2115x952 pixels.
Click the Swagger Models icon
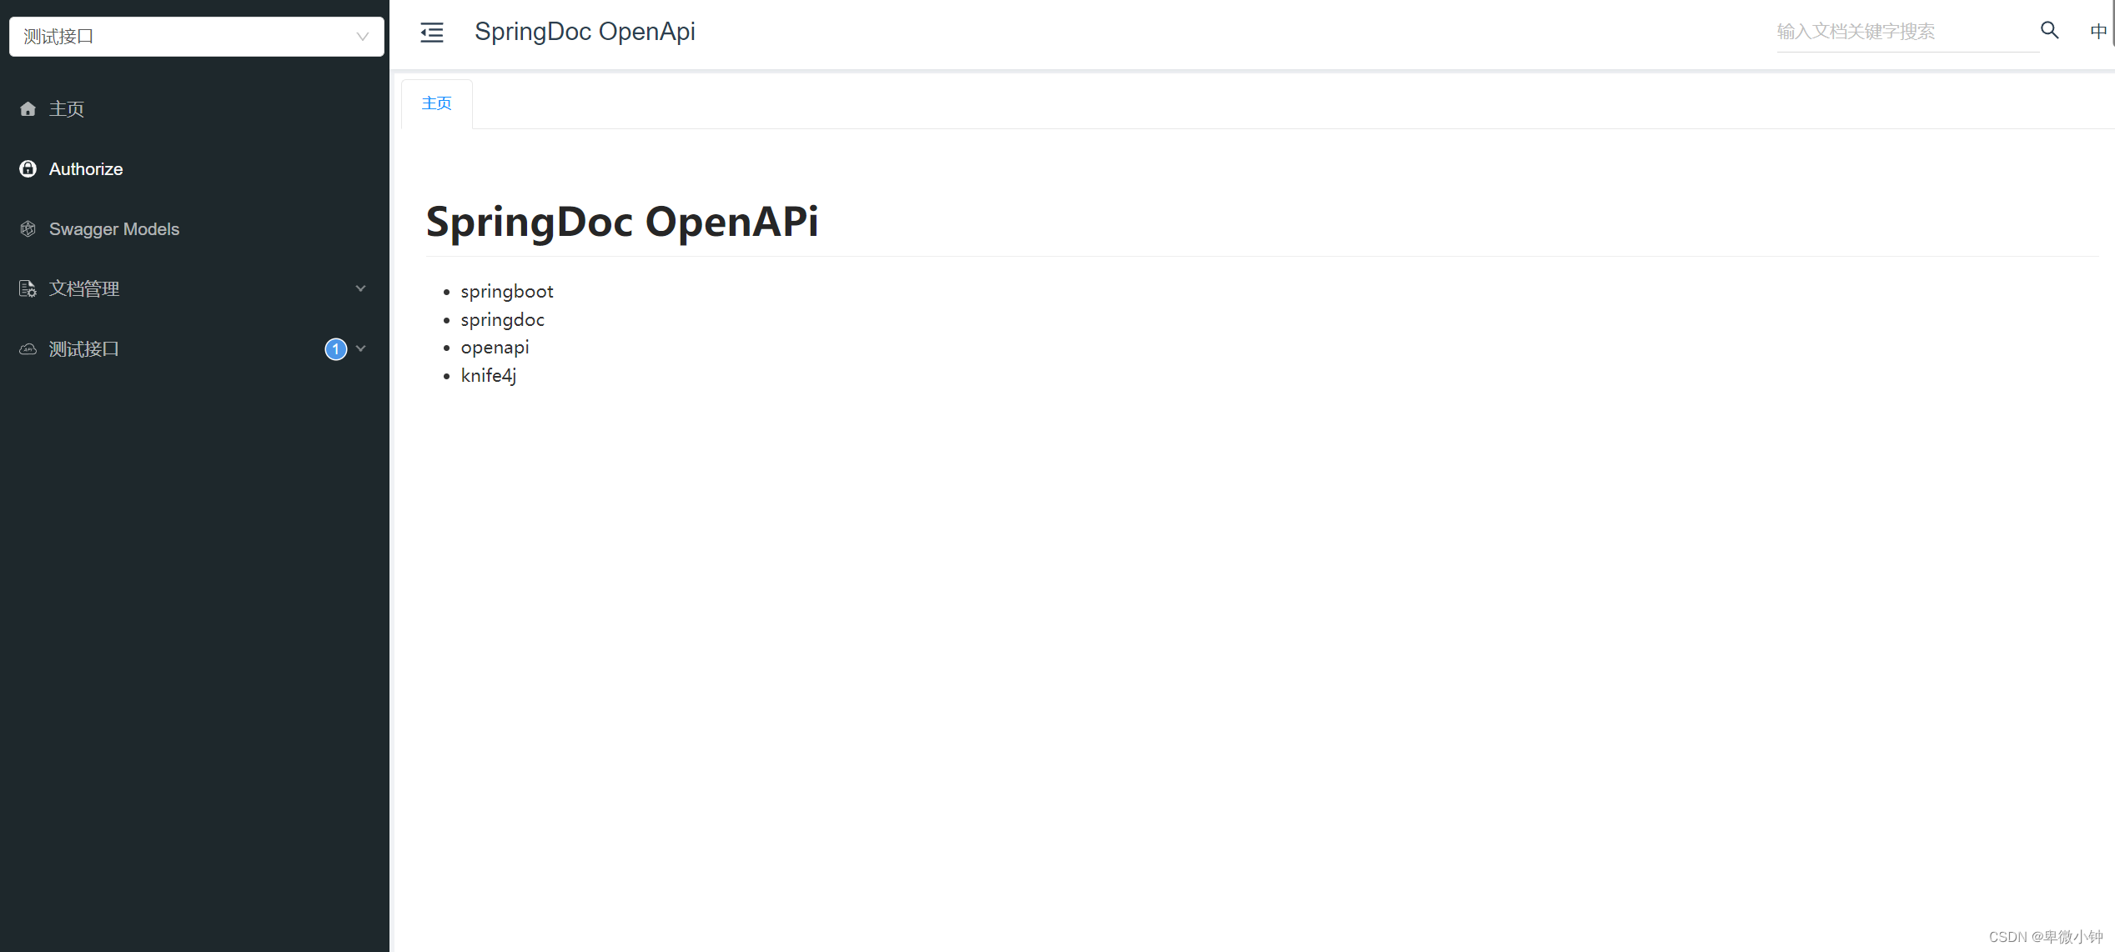(x=28, y=228)
